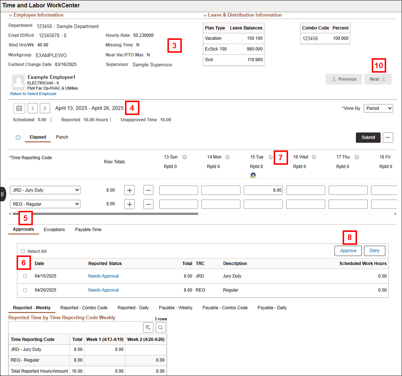Collapse Leave & Distribution Information section
This screenshot has width=402, height=376.
coord(205,15)
